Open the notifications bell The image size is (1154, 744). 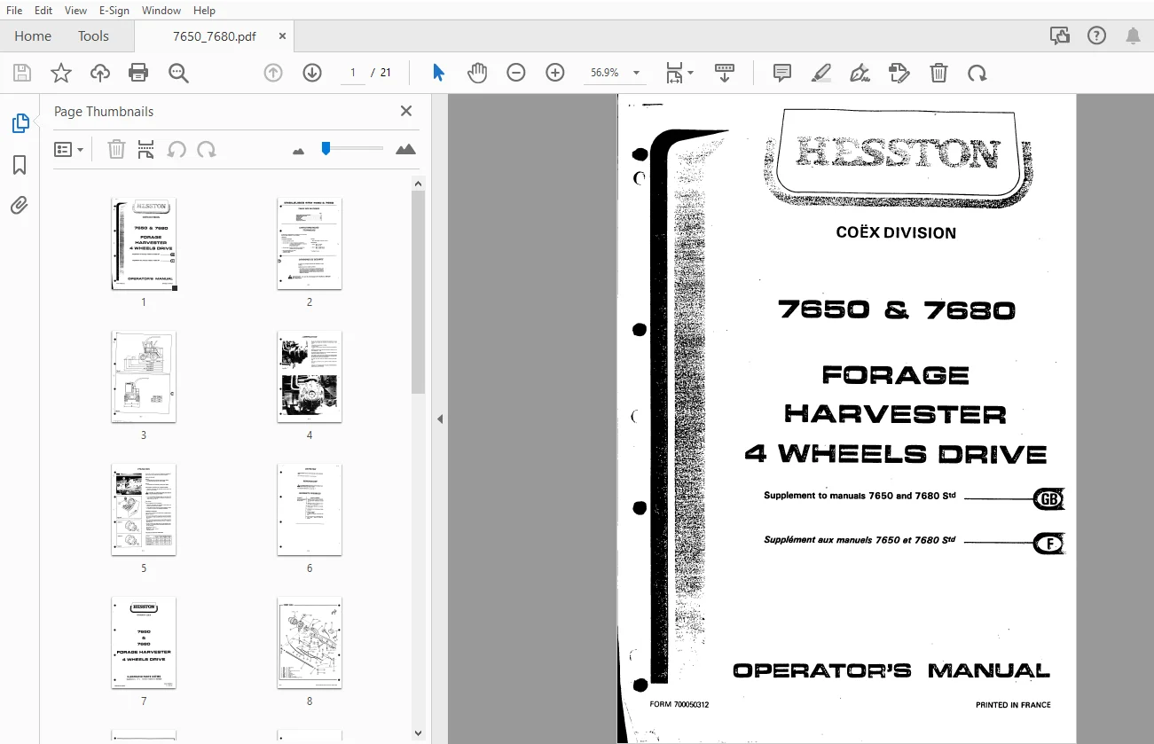(1133, 35)
